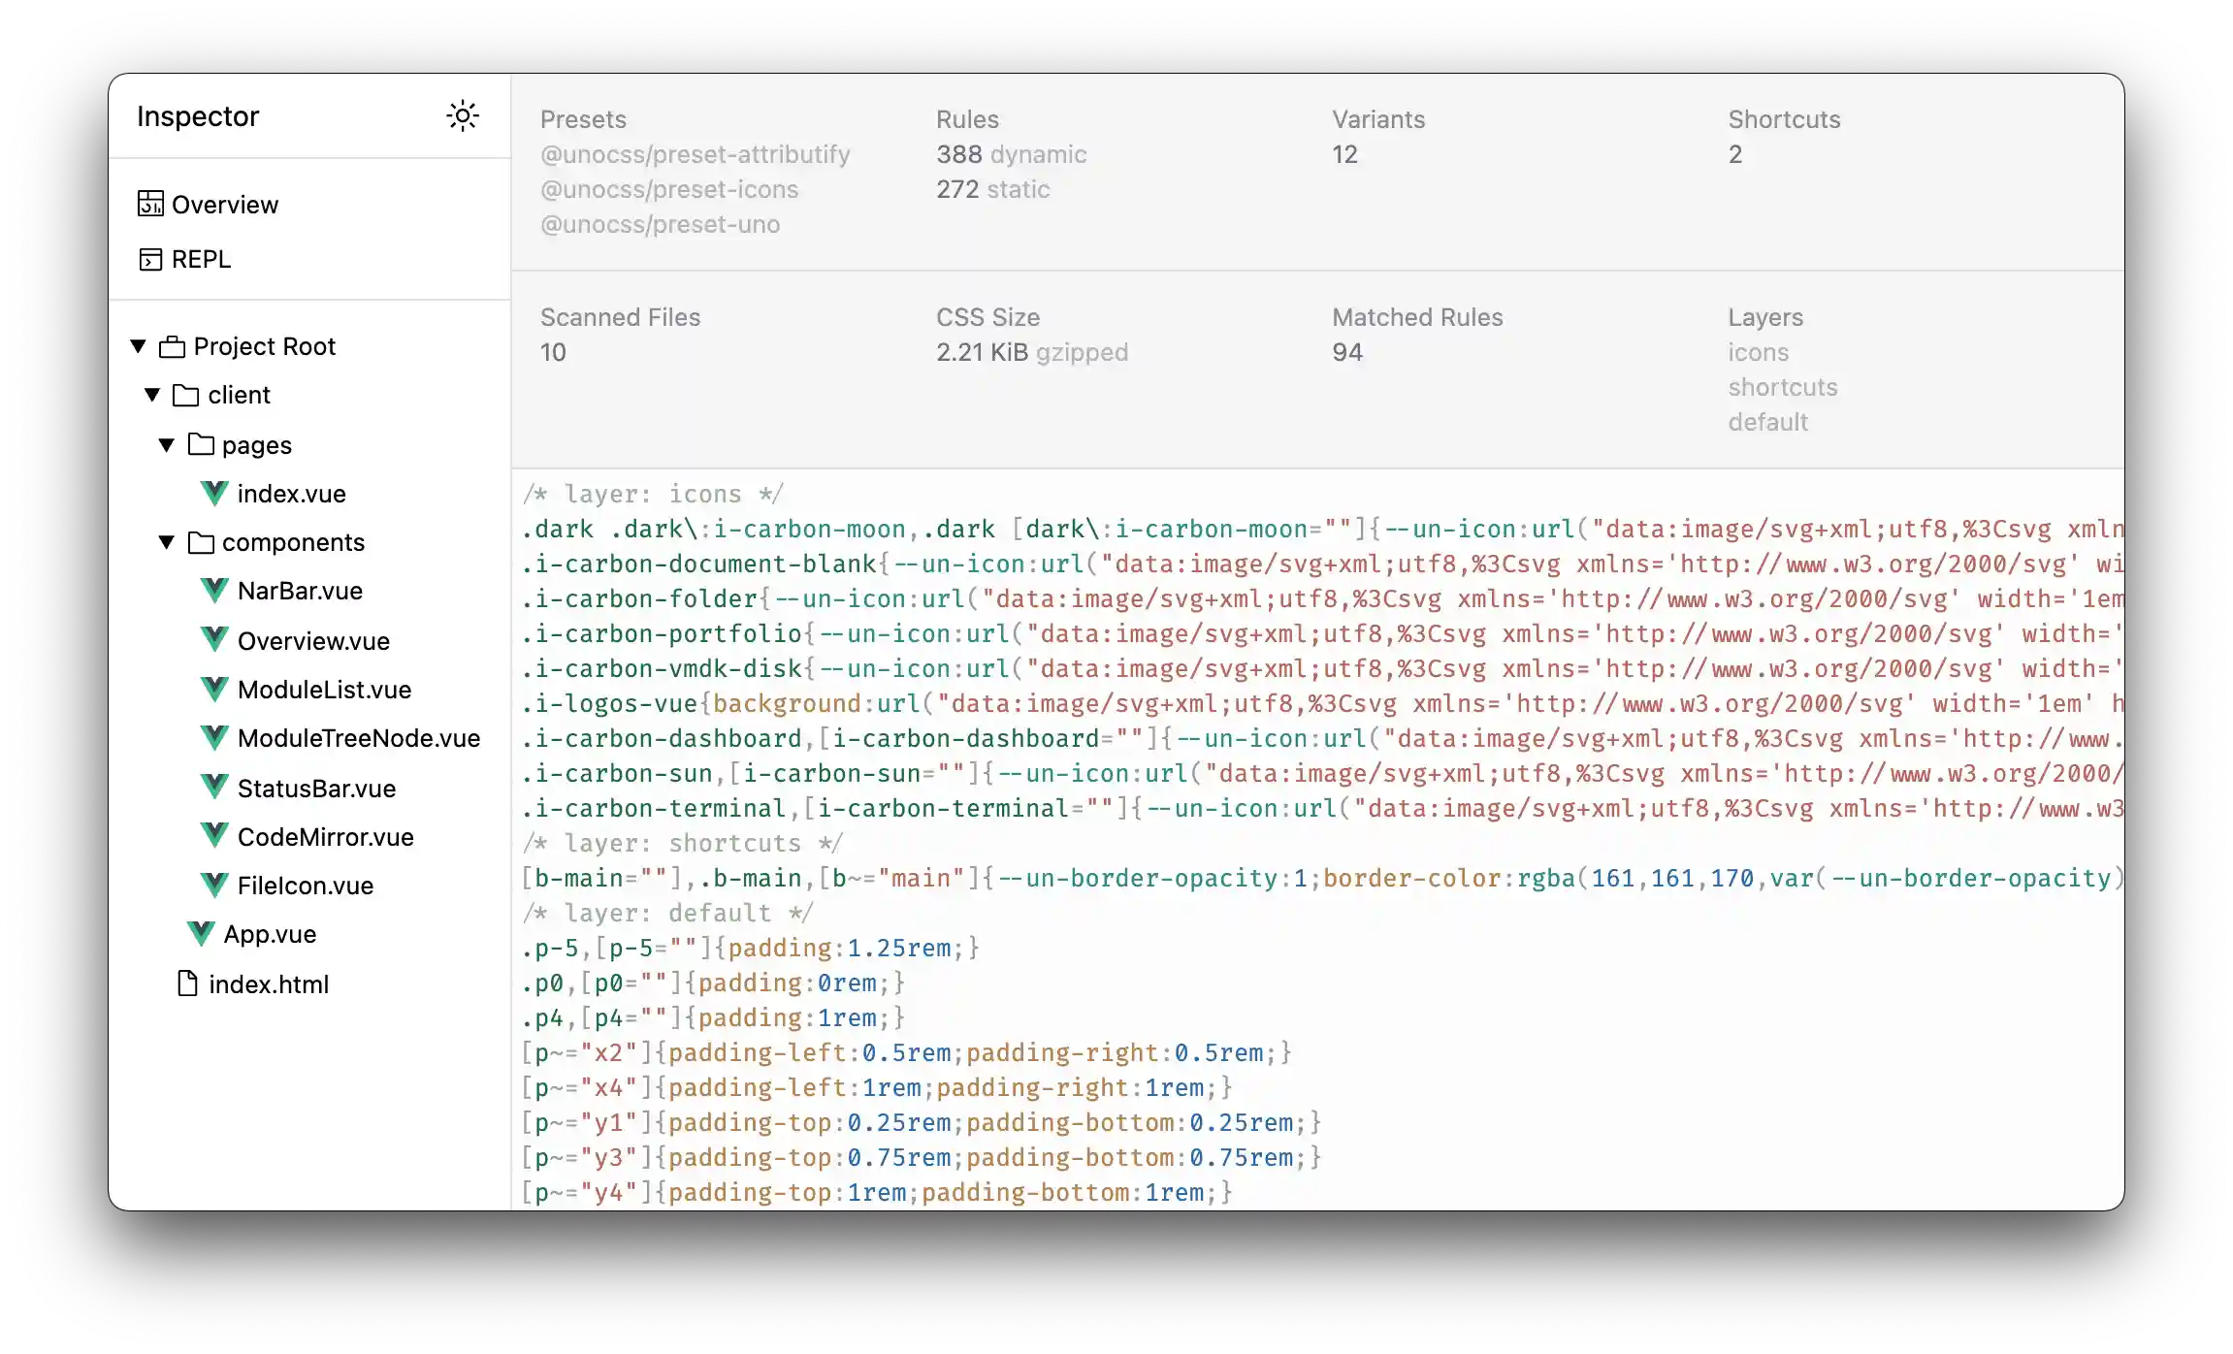2233x1354 pixels.
Task: Click the Overview dashboard icon
Action: pos(150,204)
